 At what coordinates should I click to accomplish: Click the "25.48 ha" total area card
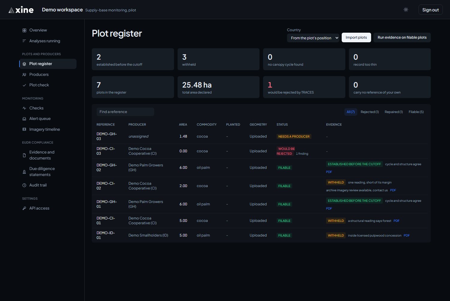(218, 87)
